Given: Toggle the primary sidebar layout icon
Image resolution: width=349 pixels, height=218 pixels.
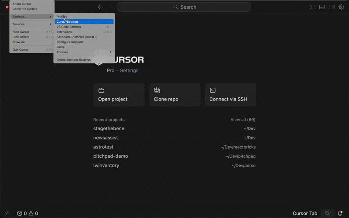Looking at the screenshot, I should point(312,7).
